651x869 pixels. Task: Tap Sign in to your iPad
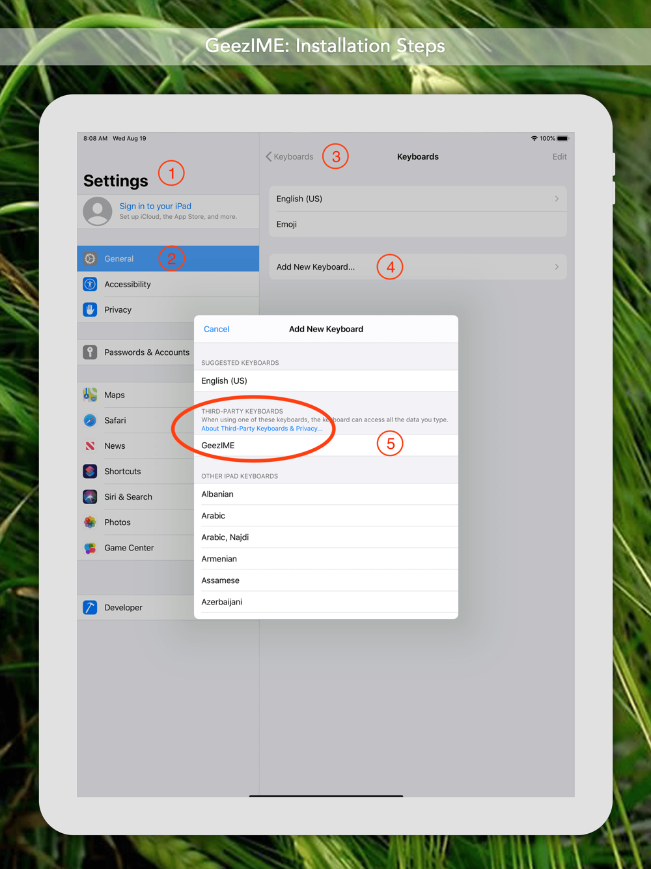coord(155,206)
